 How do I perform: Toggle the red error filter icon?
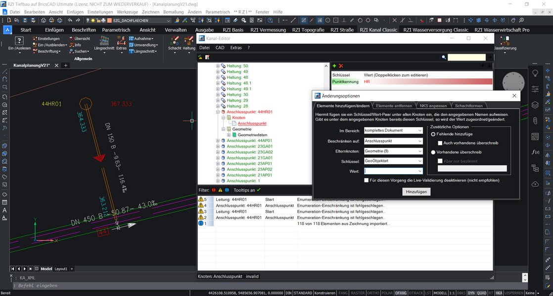click(214, 190)
